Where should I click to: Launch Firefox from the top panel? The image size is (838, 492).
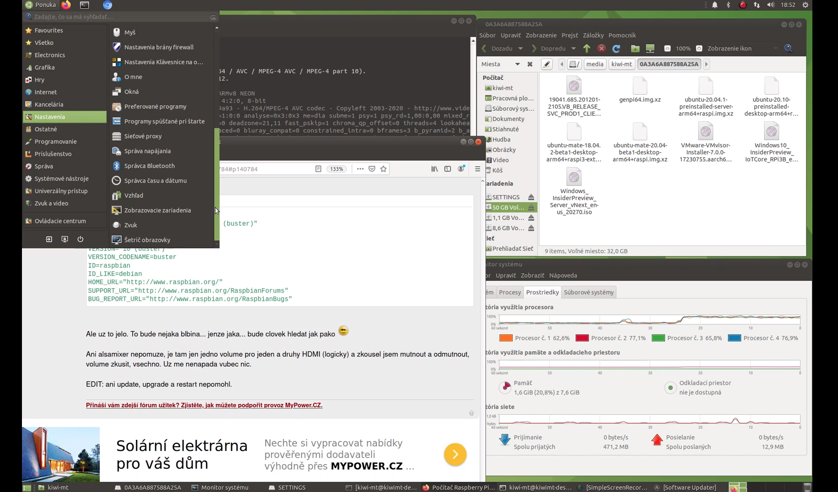click(66, 5)
